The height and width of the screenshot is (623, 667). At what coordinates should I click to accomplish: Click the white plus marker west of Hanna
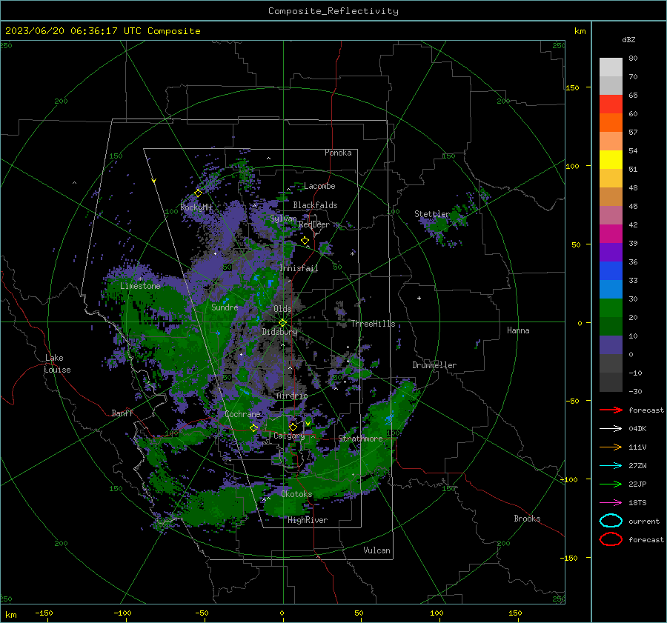tap(419, 298)
